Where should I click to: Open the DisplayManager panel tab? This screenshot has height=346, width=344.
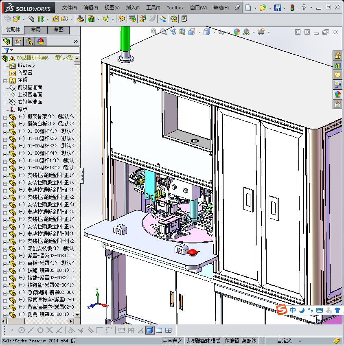click(41, 42)
